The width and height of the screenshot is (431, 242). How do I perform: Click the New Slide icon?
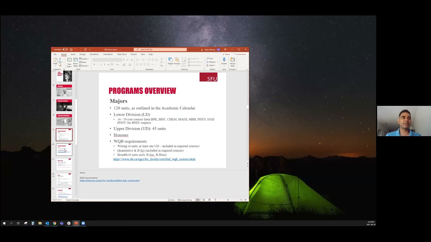(x=69, y=59)
